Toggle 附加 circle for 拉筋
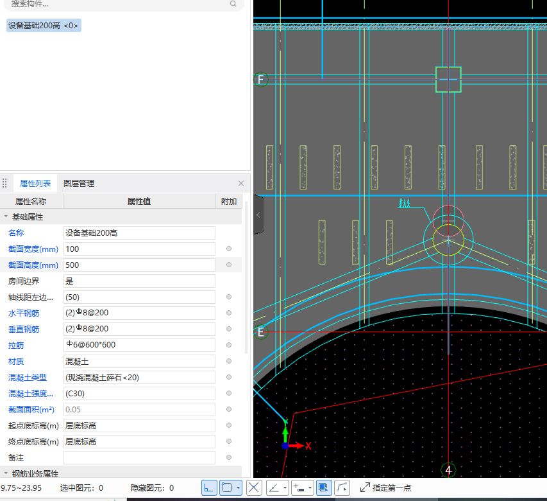Viewport: 547px width, 501px height. (x=229, y=345)
